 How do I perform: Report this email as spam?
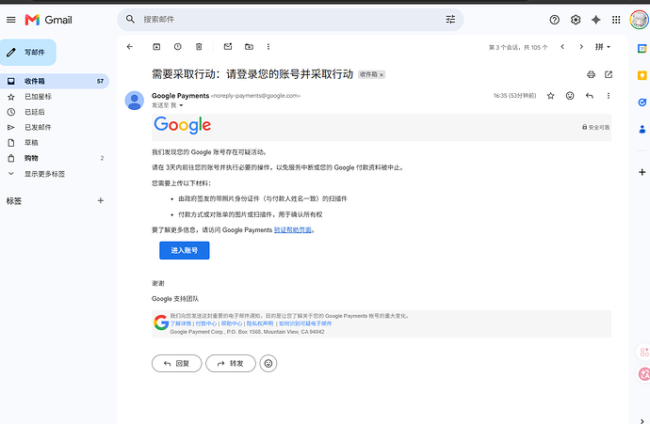177,47
